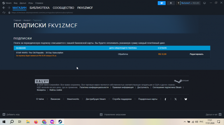Go to Главная breadcrumb
Viewport: 224px width, 125px height.
pos(17,20)
